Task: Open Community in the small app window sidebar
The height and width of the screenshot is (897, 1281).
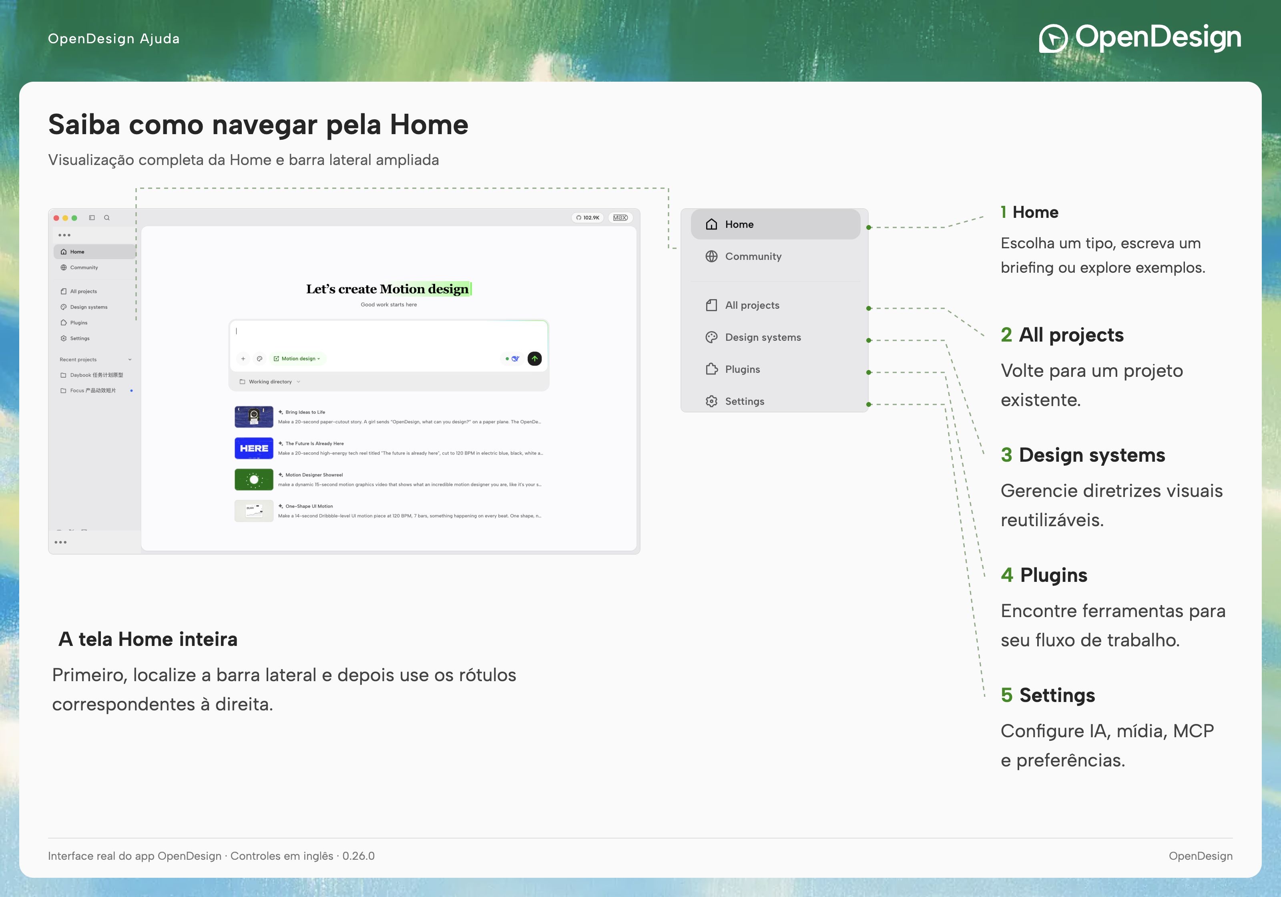Action: pos(95,267)
